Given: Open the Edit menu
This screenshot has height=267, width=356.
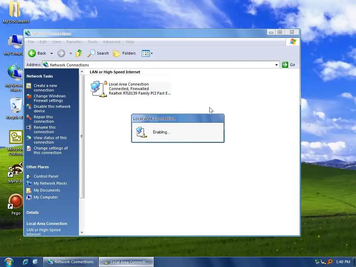Looking at the screenshot, I should (43, 42).
